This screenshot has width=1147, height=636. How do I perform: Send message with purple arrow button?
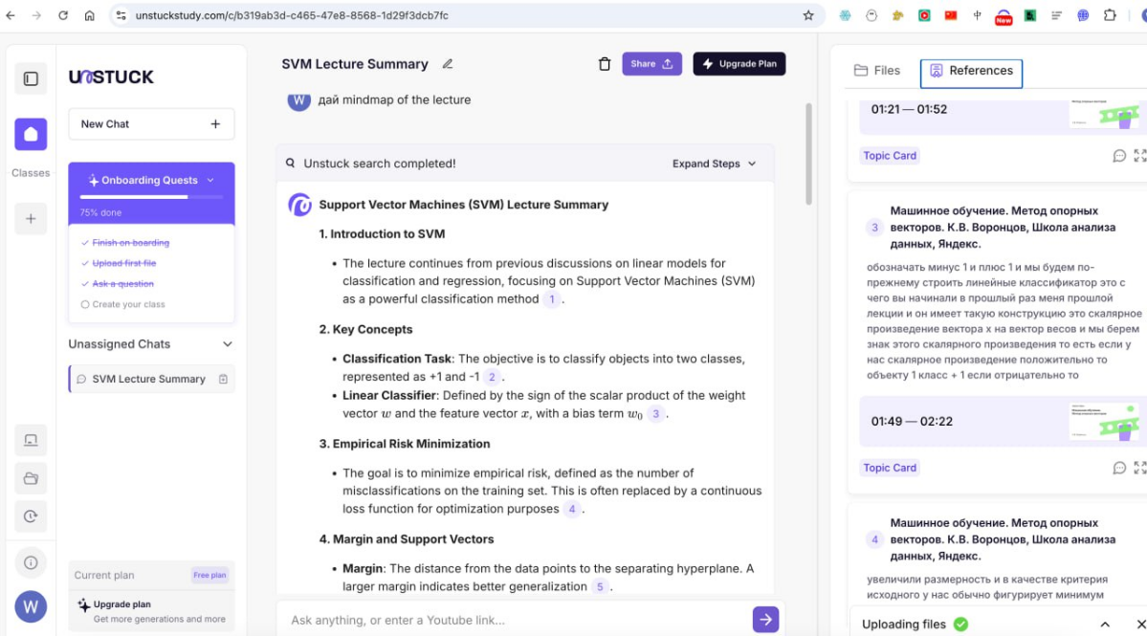(x=765, y=620)
